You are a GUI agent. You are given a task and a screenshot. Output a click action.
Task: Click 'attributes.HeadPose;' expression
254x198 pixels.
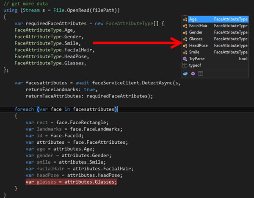pos(94,175)
